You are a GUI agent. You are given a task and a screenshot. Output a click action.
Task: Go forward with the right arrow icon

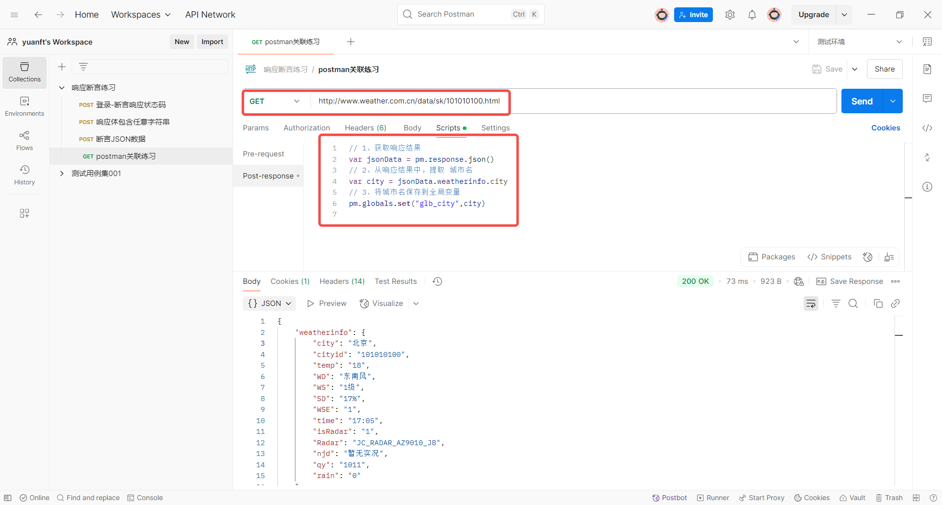tap(60, 15)
